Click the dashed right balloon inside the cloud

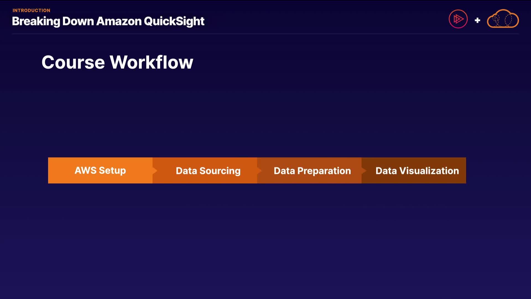508,20
